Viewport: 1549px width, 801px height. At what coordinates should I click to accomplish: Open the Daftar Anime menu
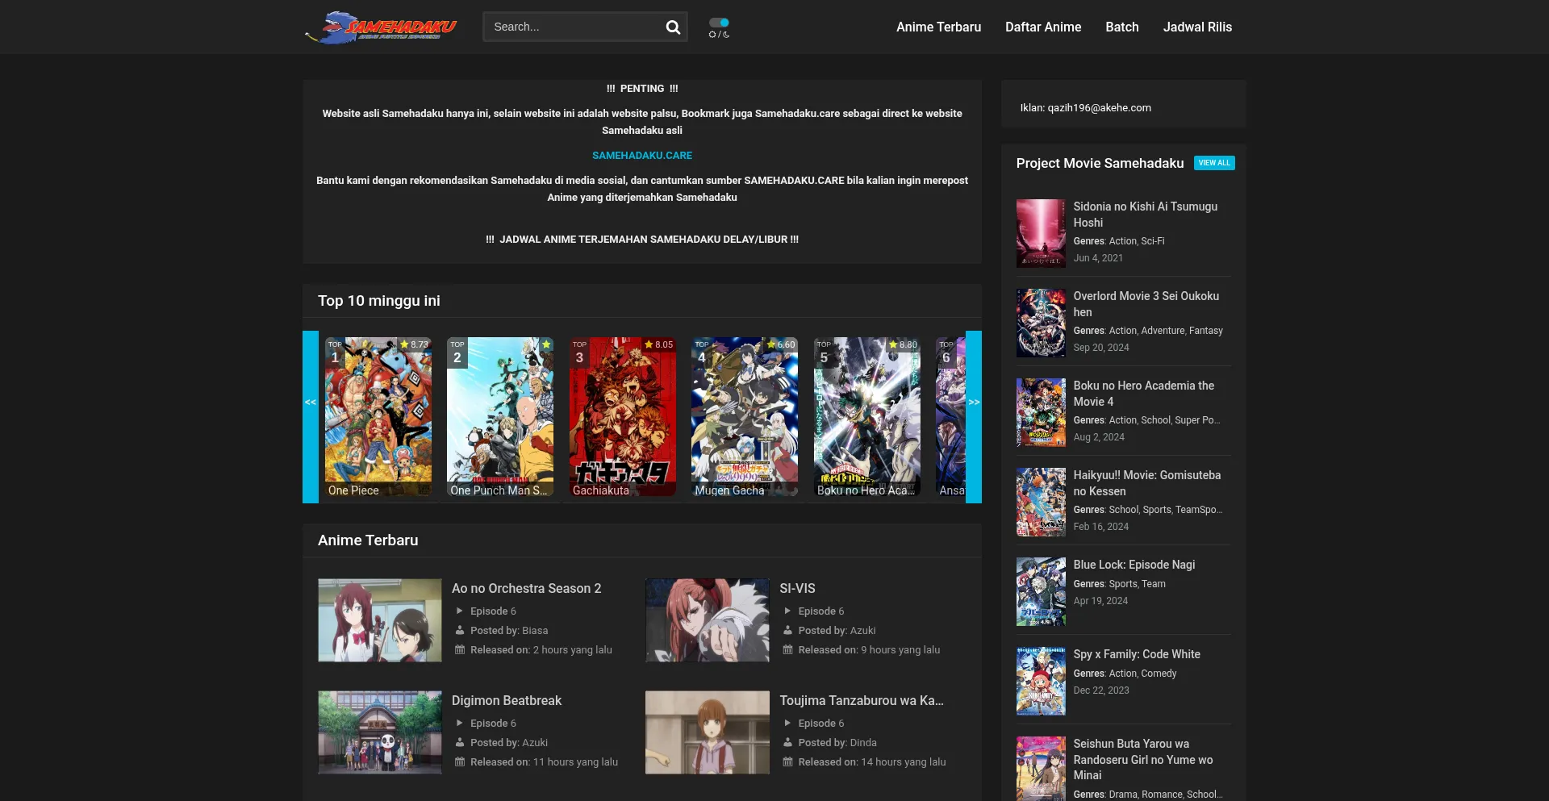coord(1042,27)
